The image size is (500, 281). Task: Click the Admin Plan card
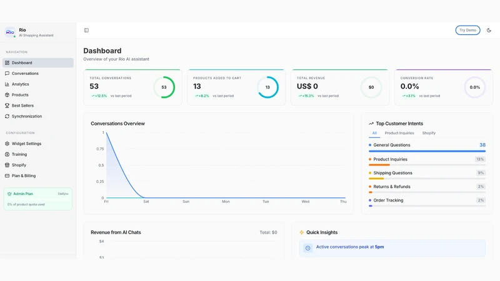tap(38, 199)
